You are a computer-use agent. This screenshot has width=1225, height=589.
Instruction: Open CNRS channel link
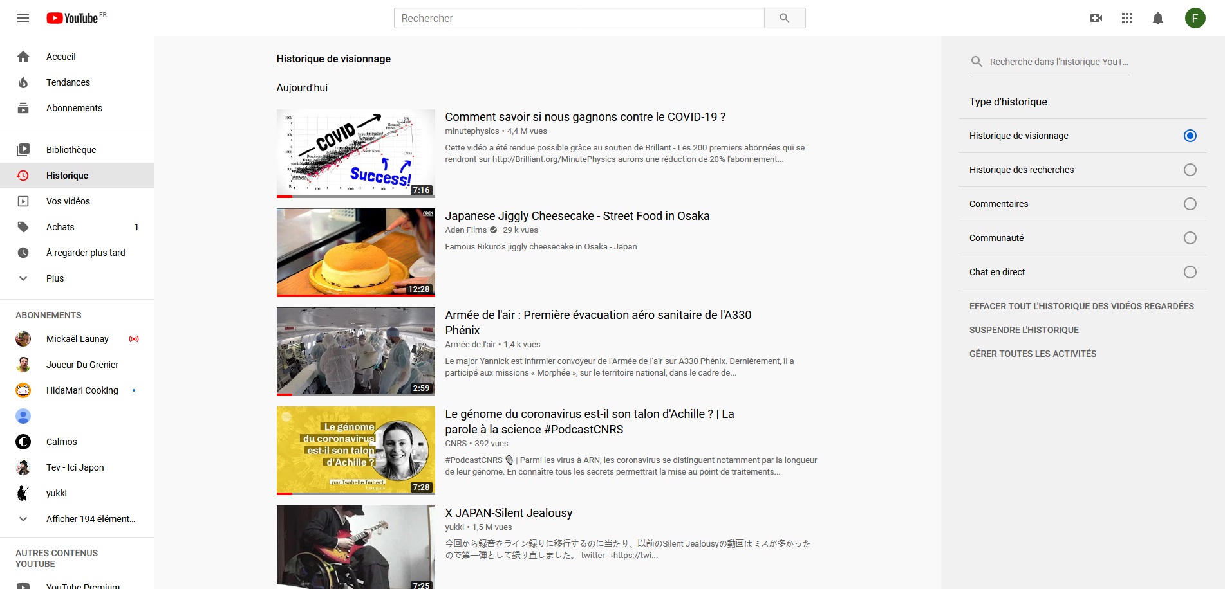[x=456, y=444]
